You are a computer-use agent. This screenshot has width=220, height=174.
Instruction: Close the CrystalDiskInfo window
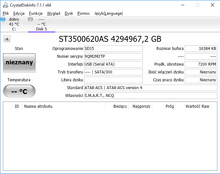[x=212, y=5]
